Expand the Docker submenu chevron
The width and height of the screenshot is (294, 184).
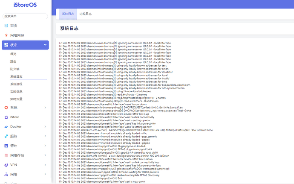(x=45, y=127)
